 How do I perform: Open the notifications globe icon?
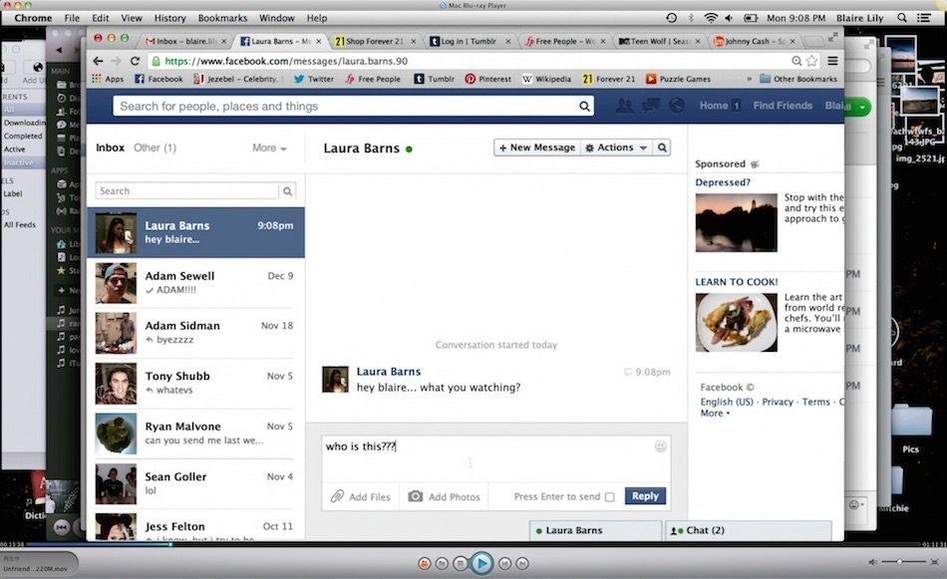[x=676, y=106]
